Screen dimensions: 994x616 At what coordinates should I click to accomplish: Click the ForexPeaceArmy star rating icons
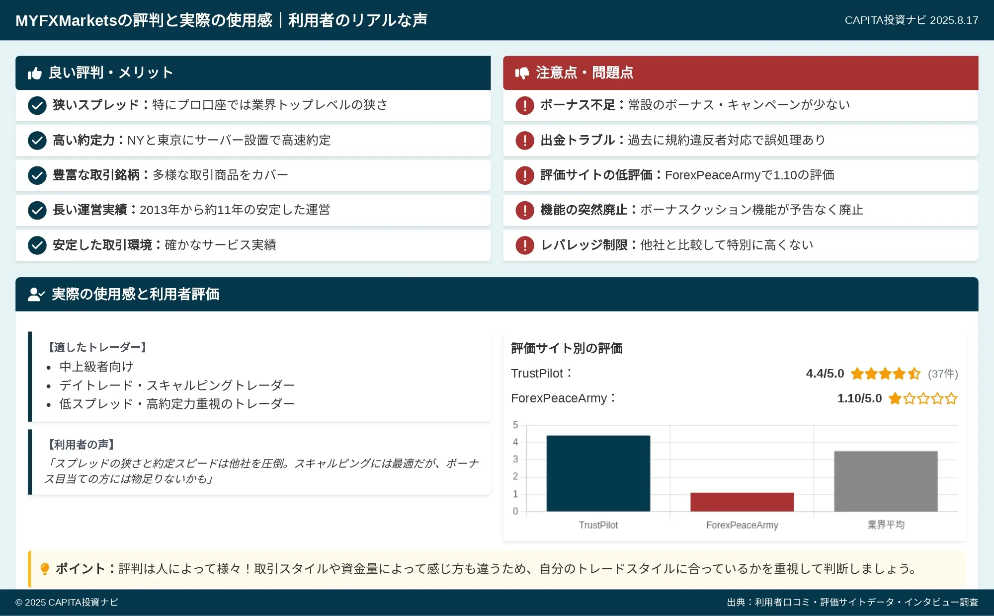tap(923, 398)
